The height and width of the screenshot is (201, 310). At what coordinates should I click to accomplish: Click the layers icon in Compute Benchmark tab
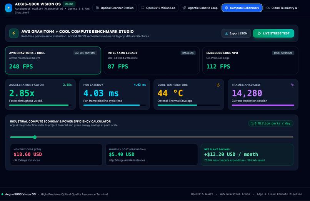(227, 8)
